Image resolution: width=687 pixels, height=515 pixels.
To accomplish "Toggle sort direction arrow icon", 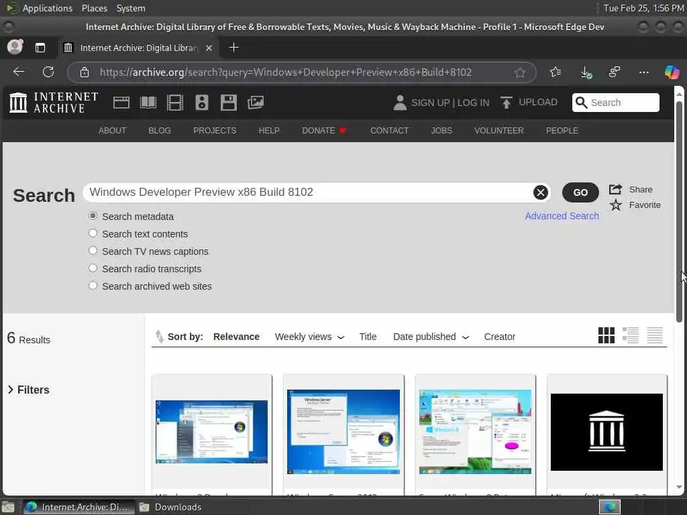I will (159, 337).
